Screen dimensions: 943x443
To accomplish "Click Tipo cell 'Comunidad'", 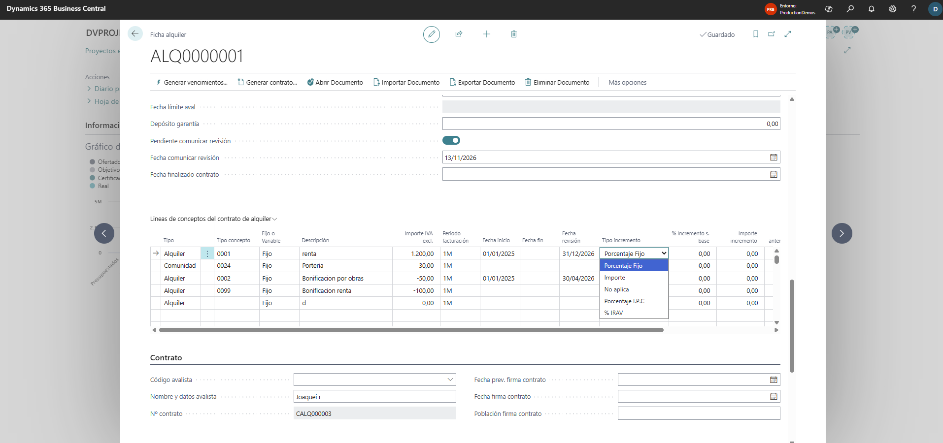I will tap(180, 266).
